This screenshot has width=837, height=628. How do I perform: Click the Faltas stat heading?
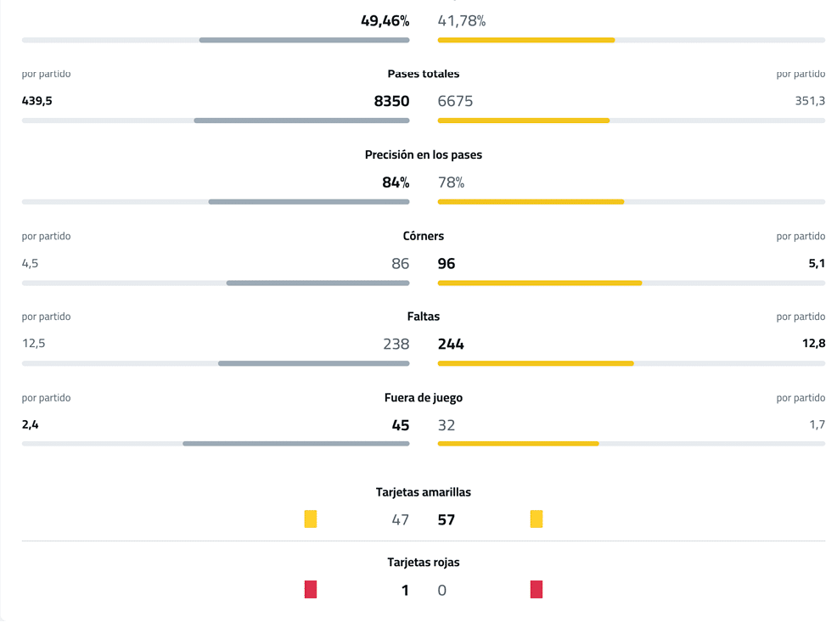click(424, 317)
